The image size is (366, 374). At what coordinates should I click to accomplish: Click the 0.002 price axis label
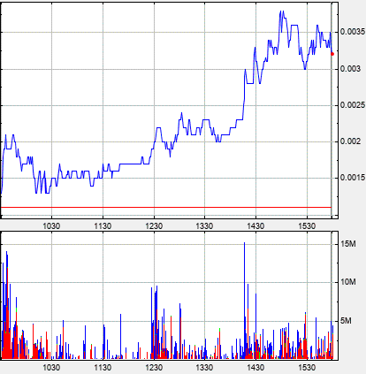[x=350, y=141]
